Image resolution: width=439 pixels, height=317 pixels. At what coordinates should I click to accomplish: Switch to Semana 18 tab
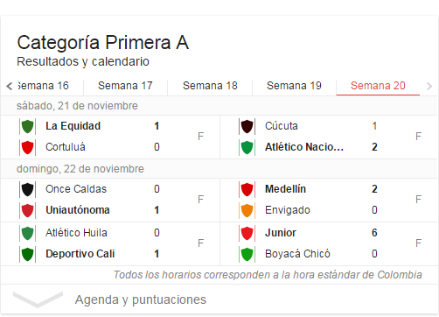point(210,86)
